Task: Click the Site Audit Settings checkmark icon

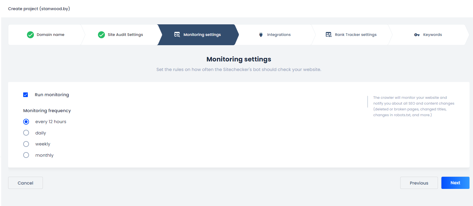Action: point(101,35)
